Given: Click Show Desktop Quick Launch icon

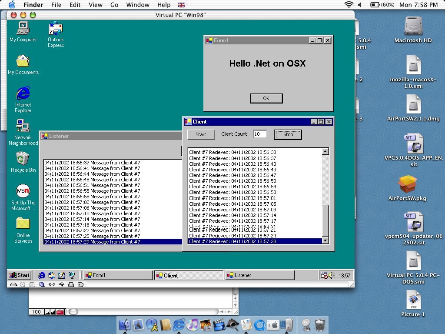Looking at the screenshot, I should [62, 275].
